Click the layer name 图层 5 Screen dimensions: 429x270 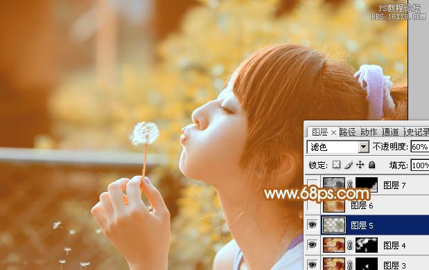coord(362,225)
